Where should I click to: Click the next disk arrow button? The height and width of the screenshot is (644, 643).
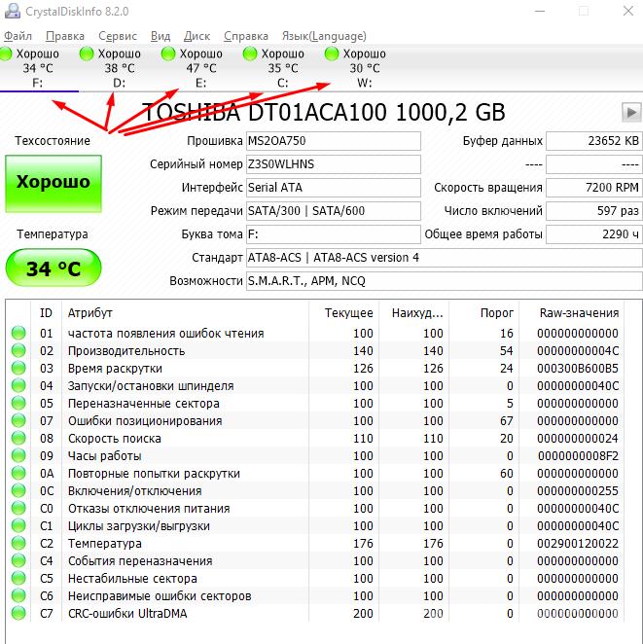[631, 112]
